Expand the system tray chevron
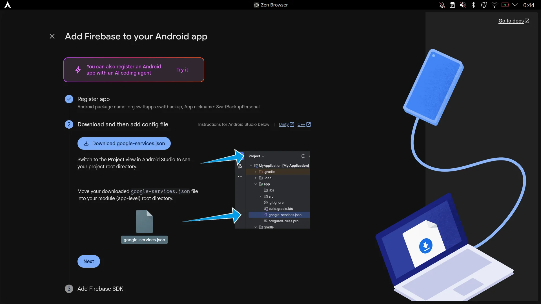 pyautogui.click(x=515, y=5)
